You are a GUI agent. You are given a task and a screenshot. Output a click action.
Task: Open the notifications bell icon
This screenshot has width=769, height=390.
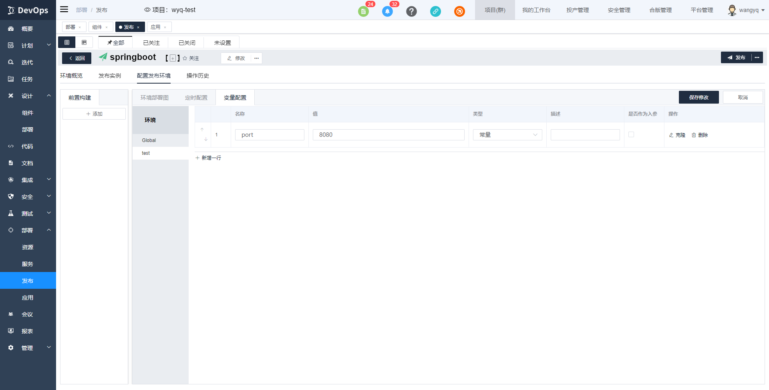coord(387,11)
